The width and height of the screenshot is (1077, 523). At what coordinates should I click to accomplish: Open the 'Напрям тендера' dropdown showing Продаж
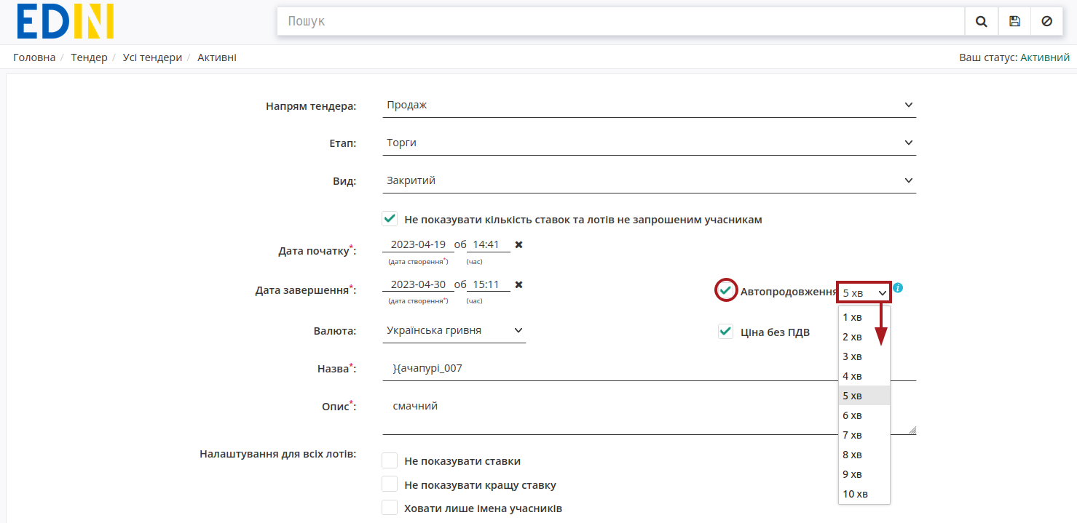point(649,105)
